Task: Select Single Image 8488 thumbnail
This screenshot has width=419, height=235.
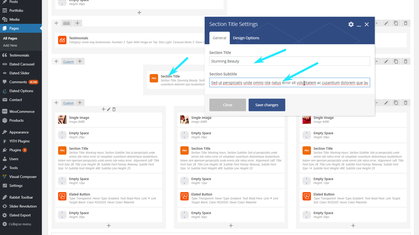Action: click(62, 119)
